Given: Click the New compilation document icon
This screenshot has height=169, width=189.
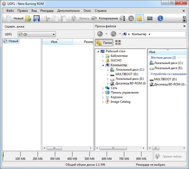Looking at the screenshot, I should (8, 18).
